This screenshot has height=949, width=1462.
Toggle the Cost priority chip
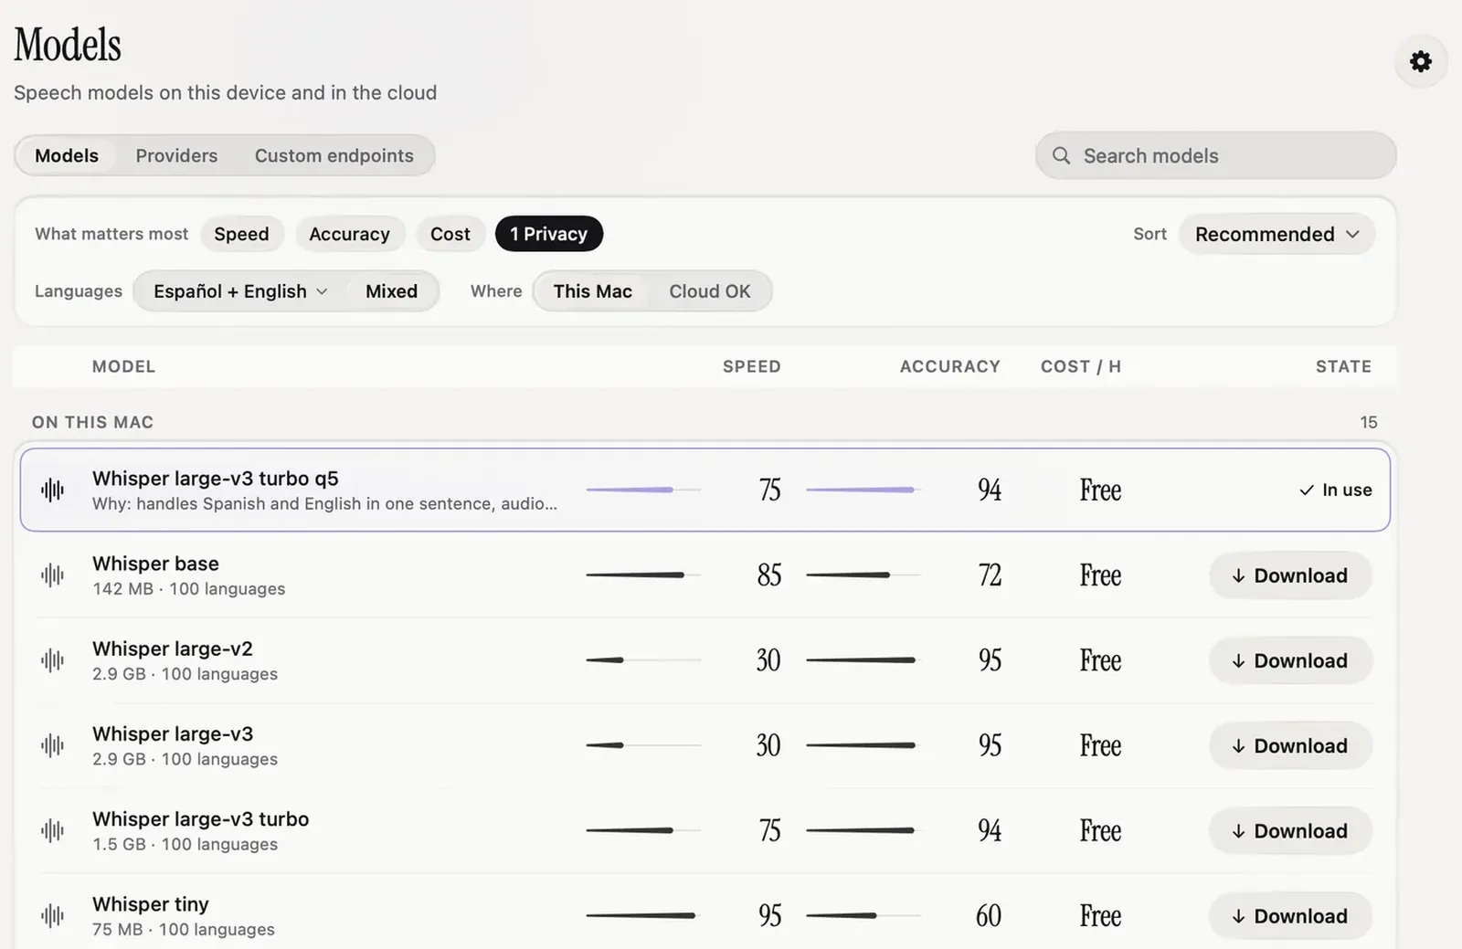point(450,234)
